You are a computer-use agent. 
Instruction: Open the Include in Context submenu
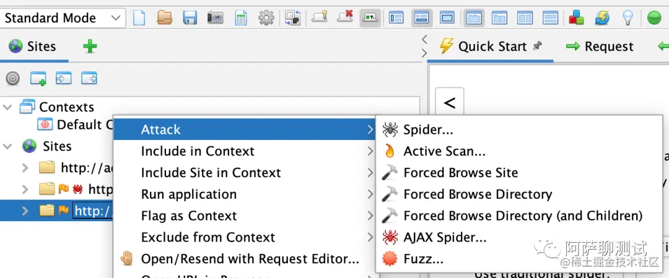coord(244,151)
